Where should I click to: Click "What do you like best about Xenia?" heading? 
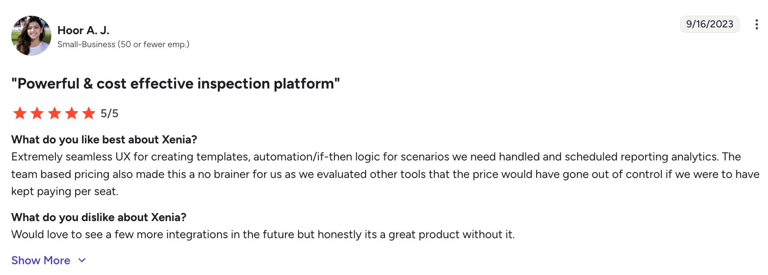pos(104,140)
